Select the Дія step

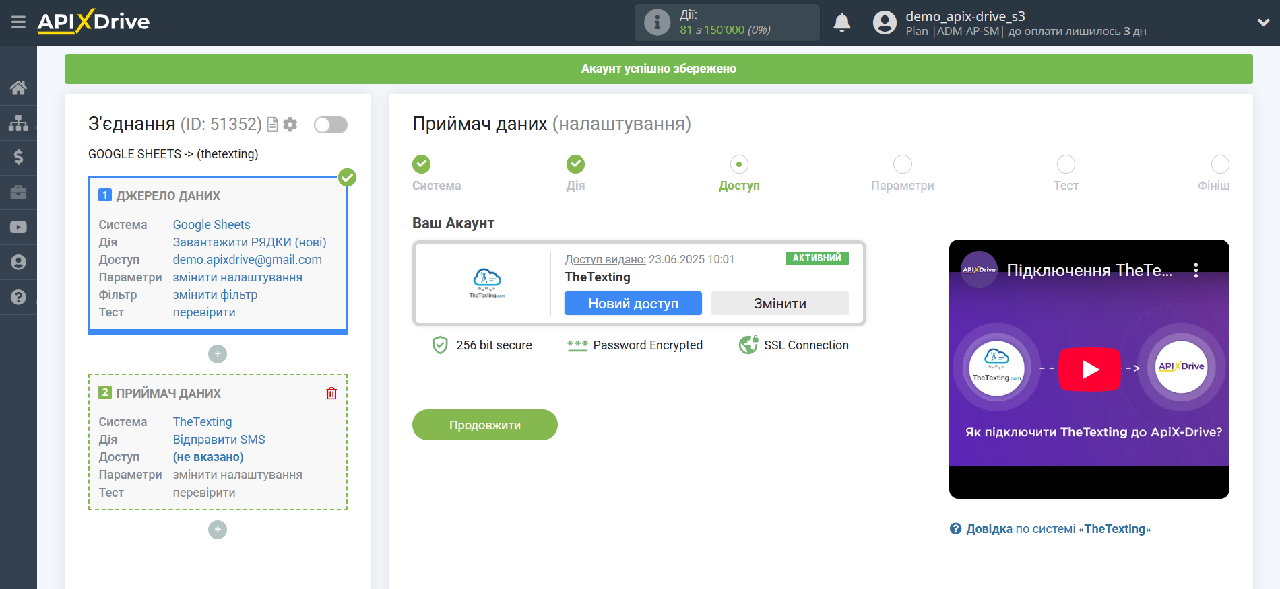click(x=575, y=164)
